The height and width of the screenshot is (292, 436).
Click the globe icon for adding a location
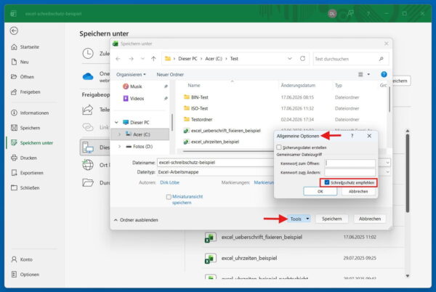88,165
